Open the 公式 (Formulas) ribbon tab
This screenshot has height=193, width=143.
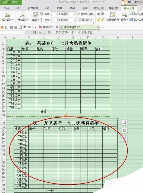47,8
